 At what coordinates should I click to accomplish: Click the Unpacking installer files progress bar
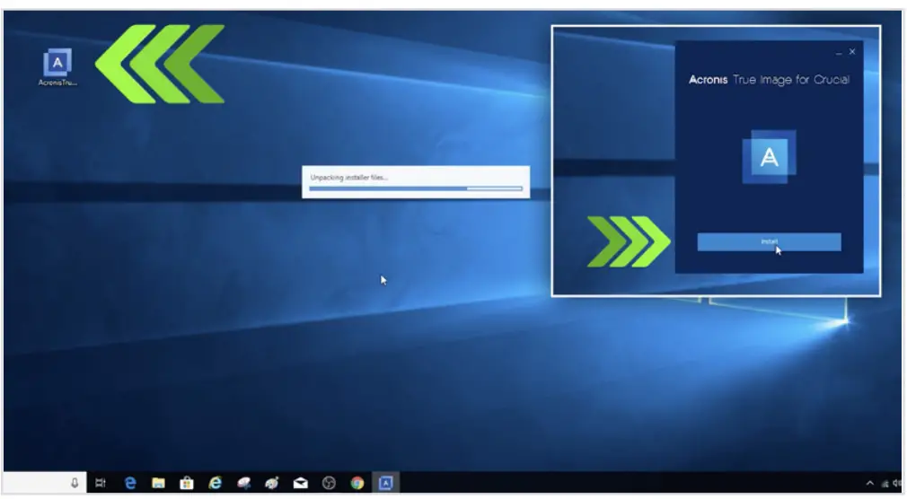pyautogui.click(x=415, y=188)
